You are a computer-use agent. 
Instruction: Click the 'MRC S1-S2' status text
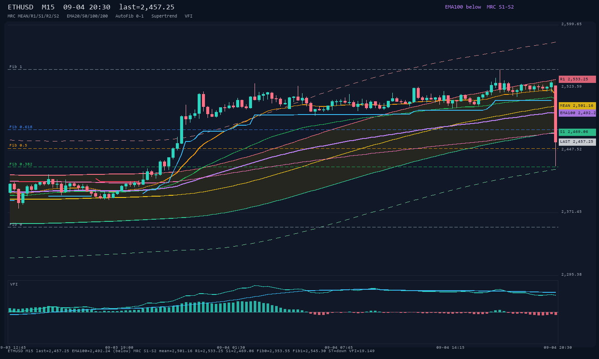(x=500, y=7)
